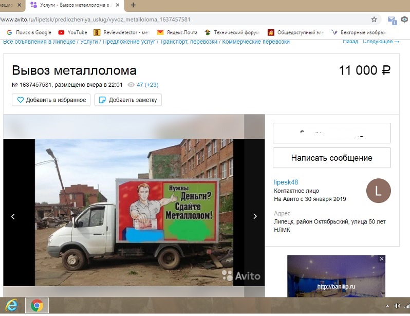Click Добавить заметку button

tap(128, 100)
